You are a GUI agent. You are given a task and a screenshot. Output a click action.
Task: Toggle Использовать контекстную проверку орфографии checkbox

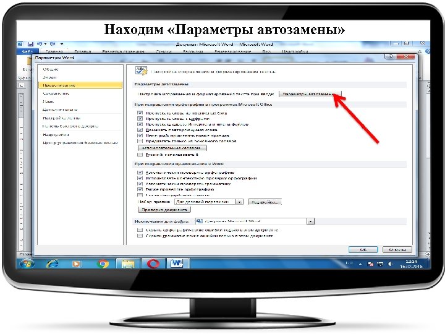click(140, 178)
